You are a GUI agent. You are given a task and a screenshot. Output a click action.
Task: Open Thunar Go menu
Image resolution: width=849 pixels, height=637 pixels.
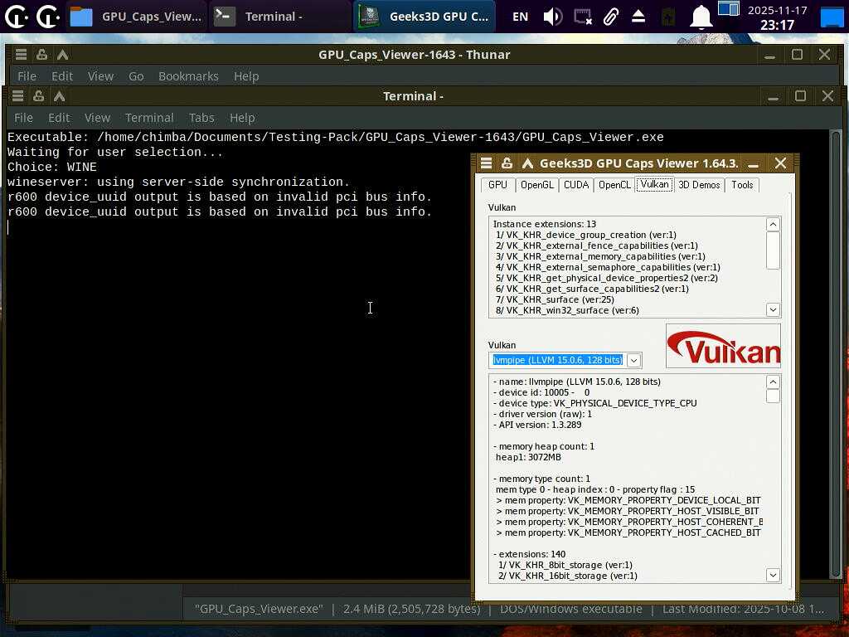pyautogui.click(x=136, y=76)
